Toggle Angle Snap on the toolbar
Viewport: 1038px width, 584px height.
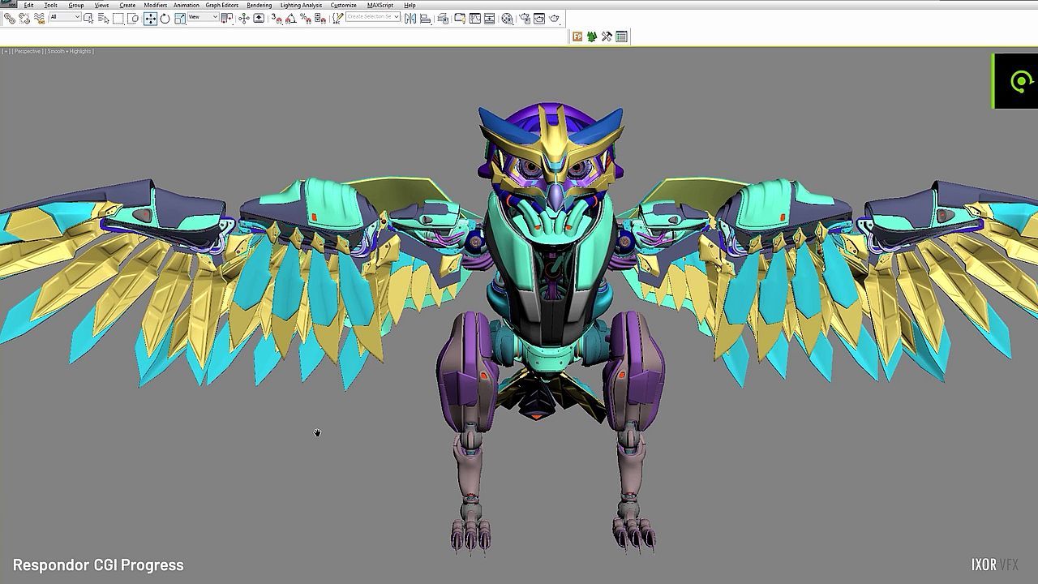(291, 18)
